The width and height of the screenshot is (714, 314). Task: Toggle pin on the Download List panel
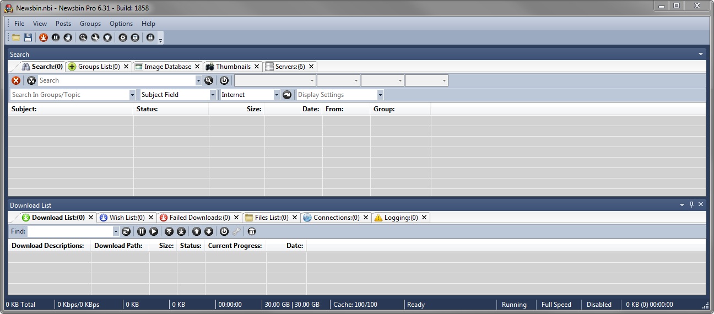tap(692, 204)
